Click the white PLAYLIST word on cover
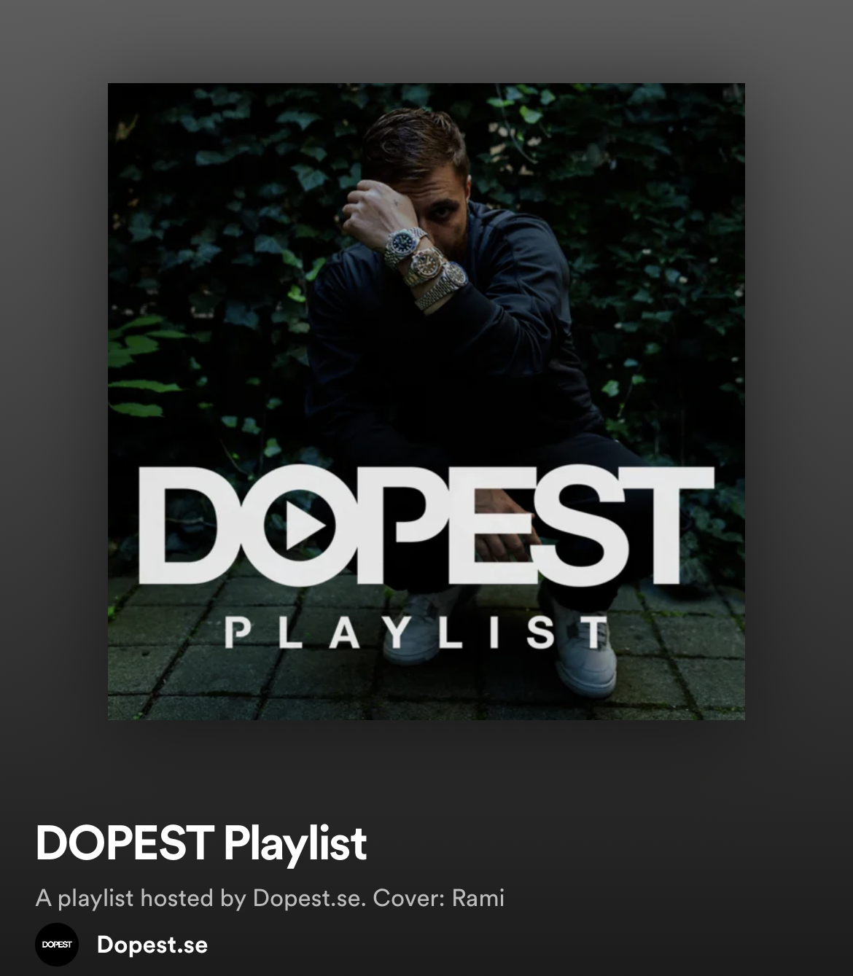 417,633
